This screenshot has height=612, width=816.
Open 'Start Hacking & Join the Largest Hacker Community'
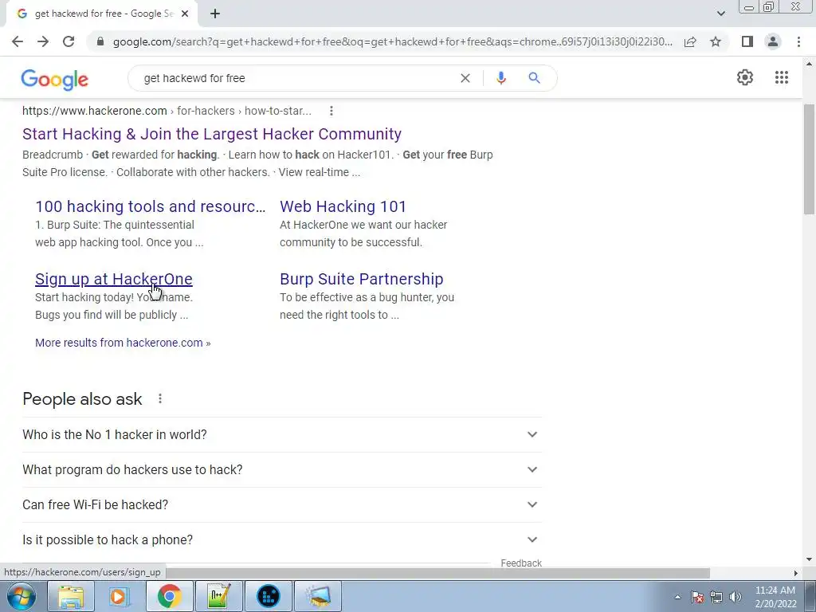(212, 134)
